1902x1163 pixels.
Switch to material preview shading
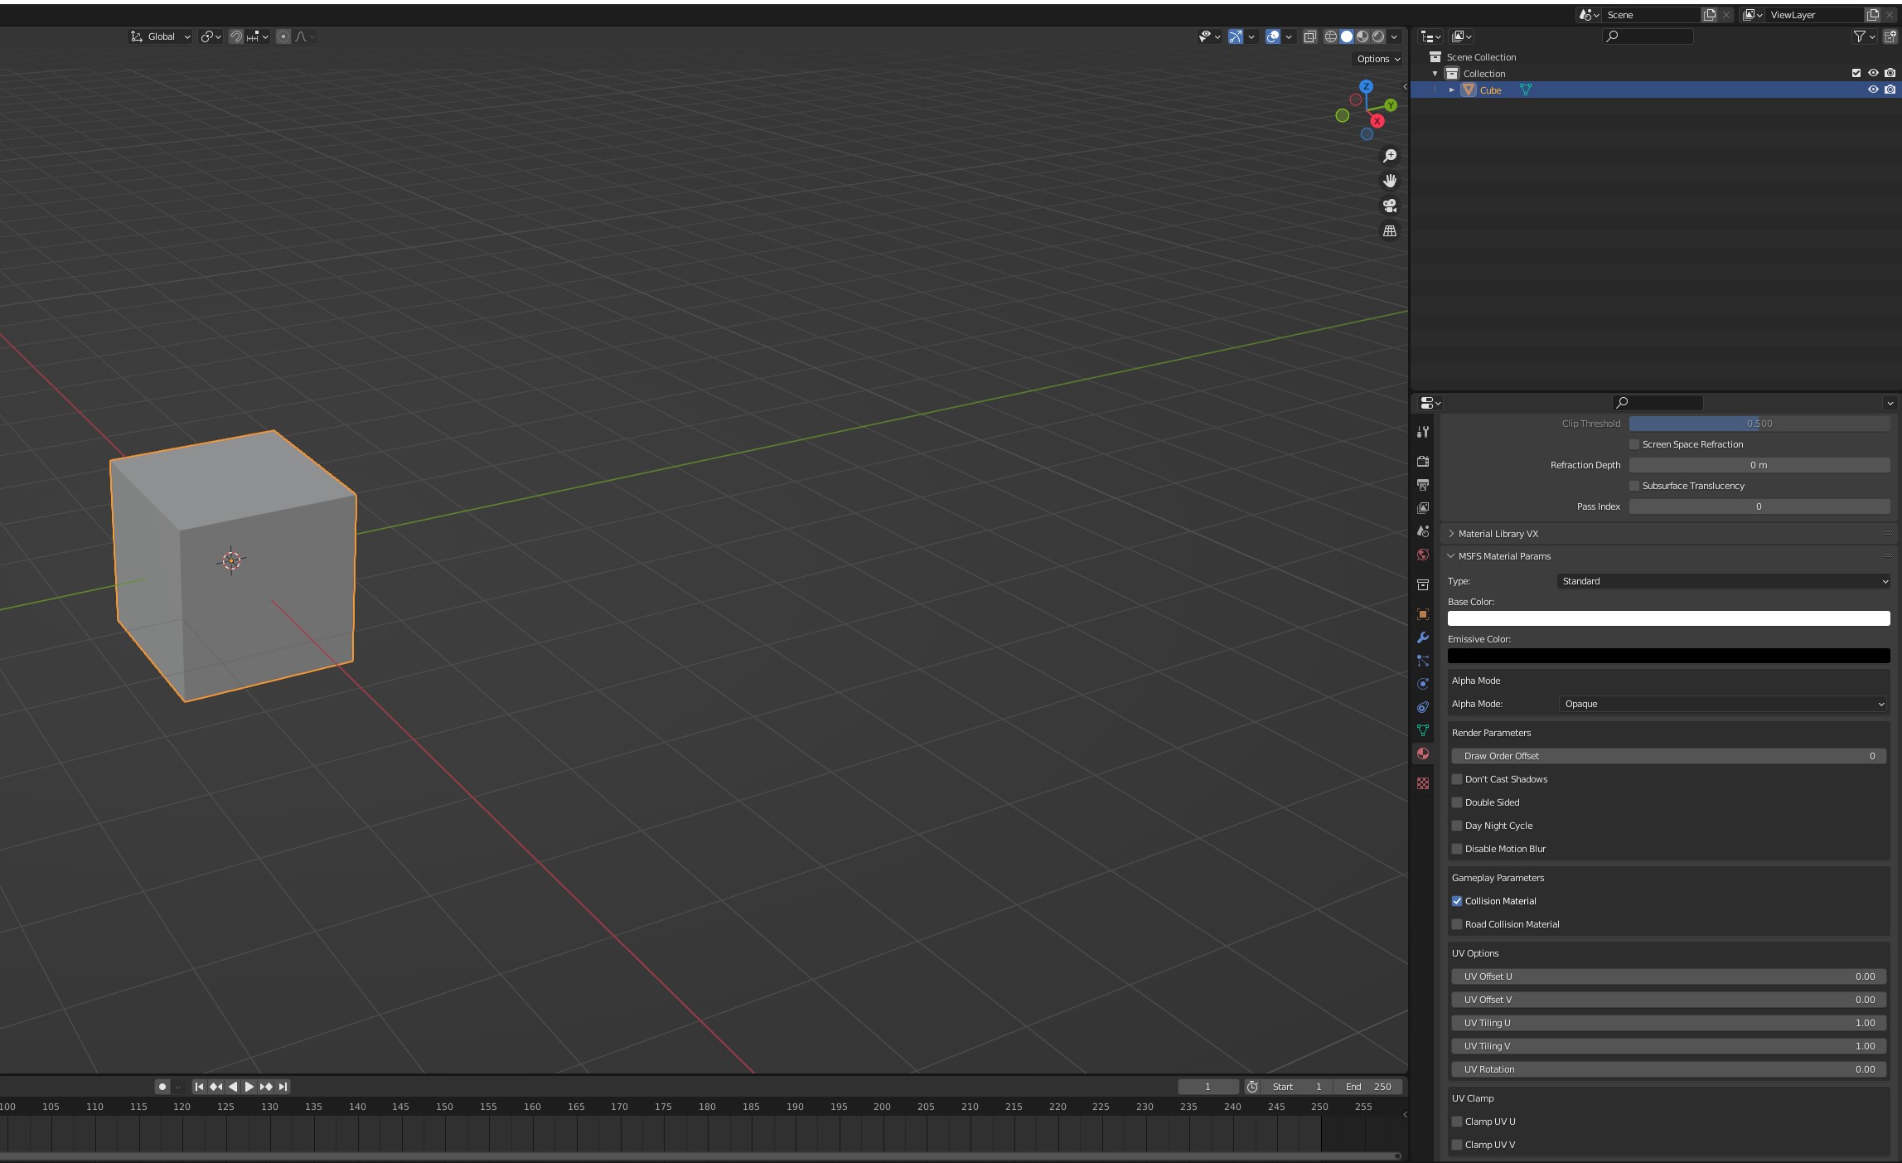point(1362,36)
